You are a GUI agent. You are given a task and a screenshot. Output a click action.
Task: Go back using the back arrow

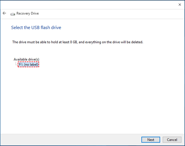(4, 13)
